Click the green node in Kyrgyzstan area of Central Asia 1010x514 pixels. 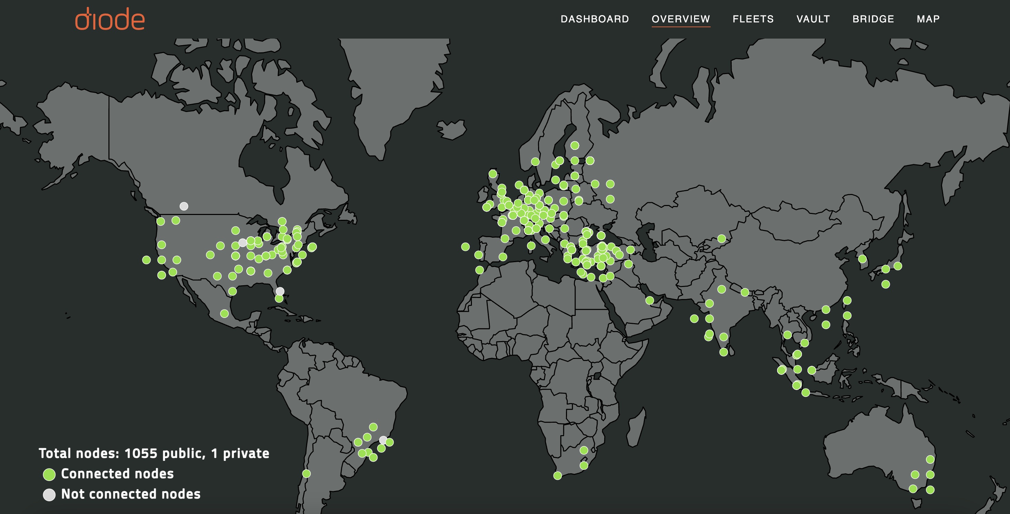(721, 238)
